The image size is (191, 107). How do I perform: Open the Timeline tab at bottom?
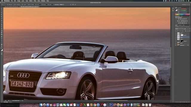(x=10, y=102)
